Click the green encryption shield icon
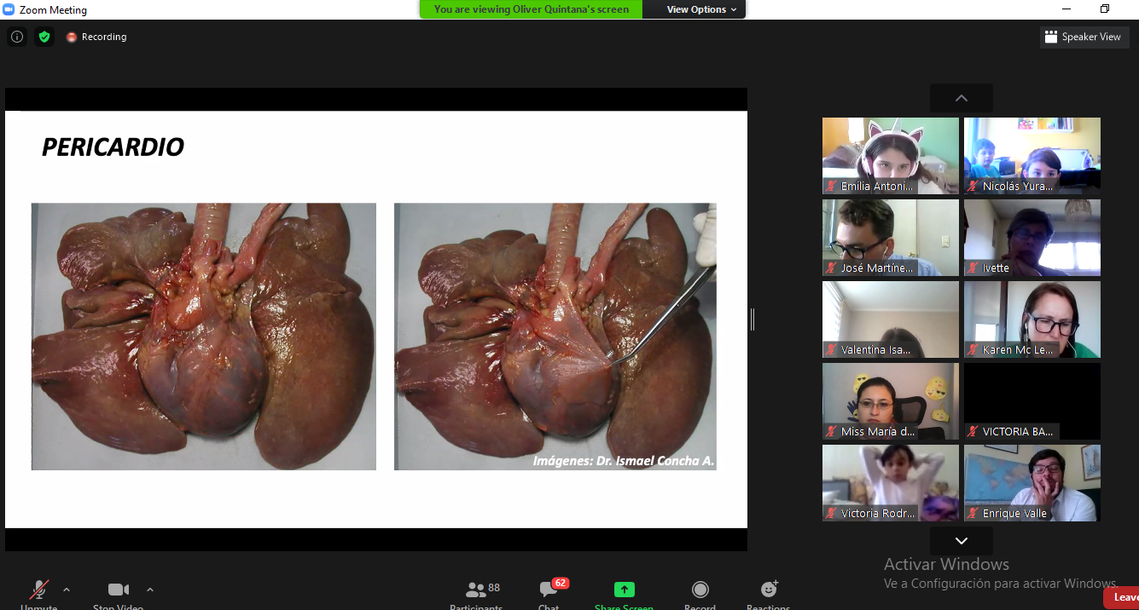 [x=44, y=37]
